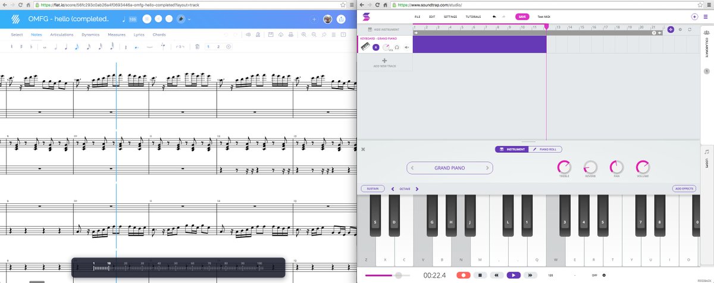Open the instrument dropdown arrow in Flat header
This screenshot has height=283, width=714.
(x=189, y=19)
